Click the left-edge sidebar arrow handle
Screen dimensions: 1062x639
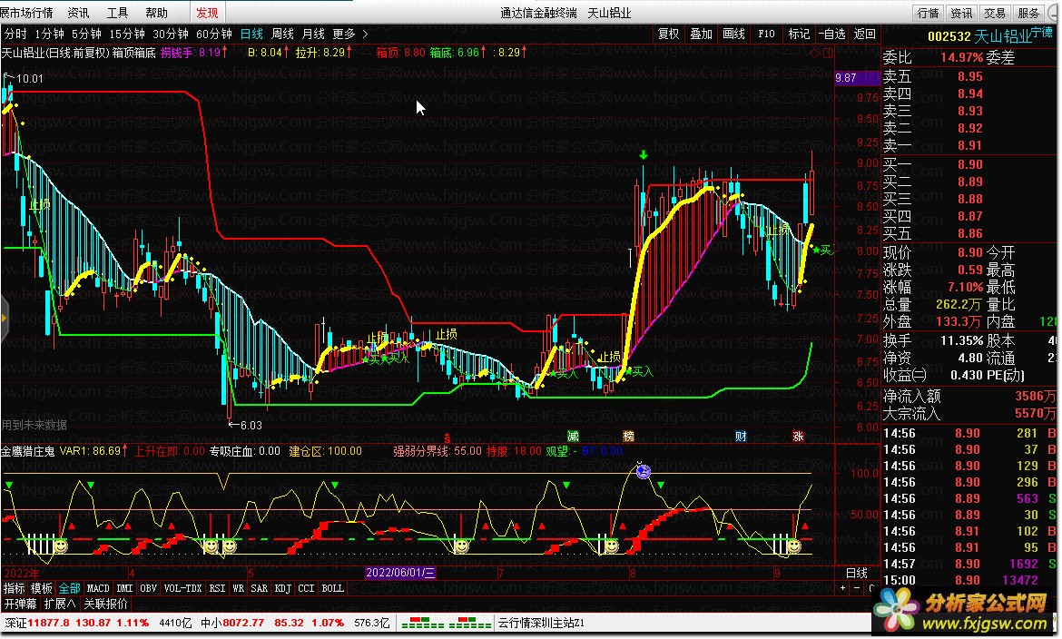click(4, 318)
